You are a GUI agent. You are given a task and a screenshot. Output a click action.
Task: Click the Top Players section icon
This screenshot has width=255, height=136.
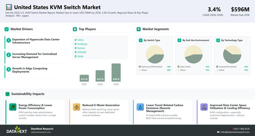(75, 29)
